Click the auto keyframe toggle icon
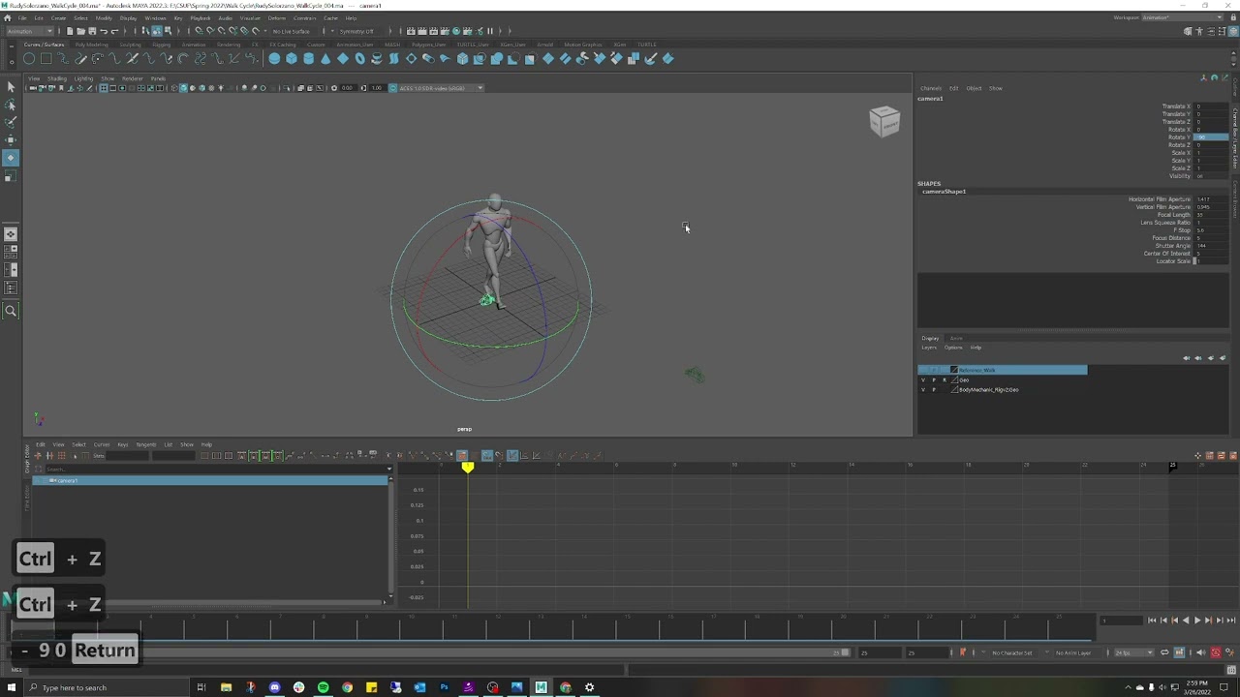 point(1216,652)
